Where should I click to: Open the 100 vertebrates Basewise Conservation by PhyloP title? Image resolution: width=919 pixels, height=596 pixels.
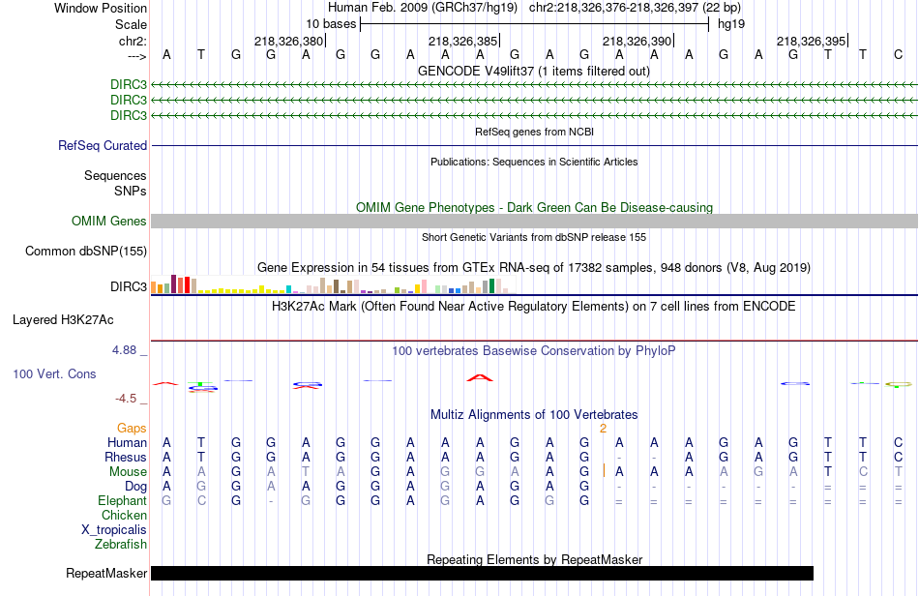pyautogui.click(x=534, y=351)
